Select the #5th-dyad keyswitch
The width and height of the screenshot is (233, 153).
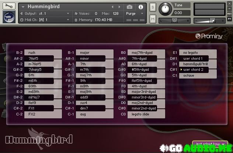(142, 70)
